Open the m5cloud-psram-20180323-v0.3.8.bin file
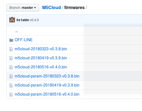 47,76
